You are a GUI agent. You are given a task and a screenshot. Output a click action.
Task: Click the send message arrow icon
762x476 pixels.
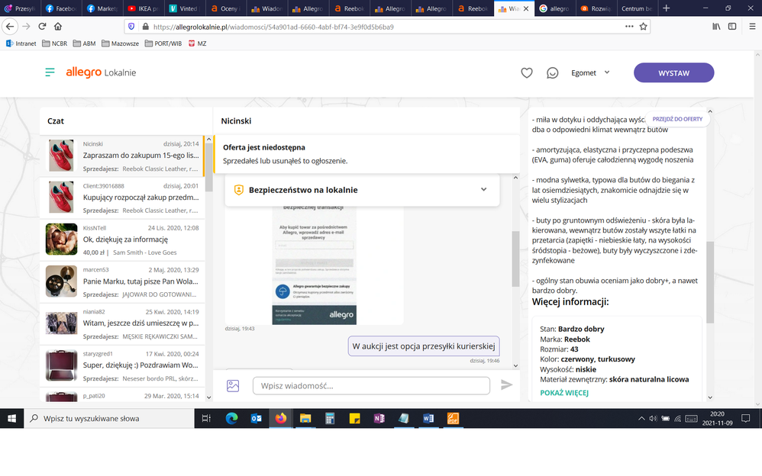pos(506,385)
